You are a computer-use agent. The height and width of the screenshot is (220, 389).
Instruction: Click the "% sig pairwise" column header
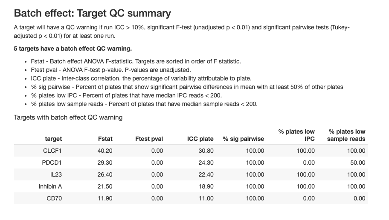(x=243, y=139)
